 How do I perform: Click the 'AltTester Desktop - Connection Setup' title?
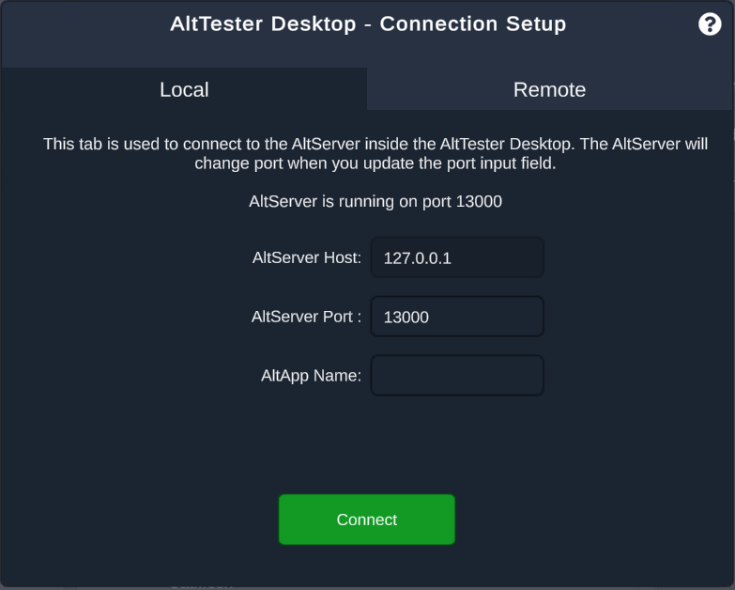point(368,23)
